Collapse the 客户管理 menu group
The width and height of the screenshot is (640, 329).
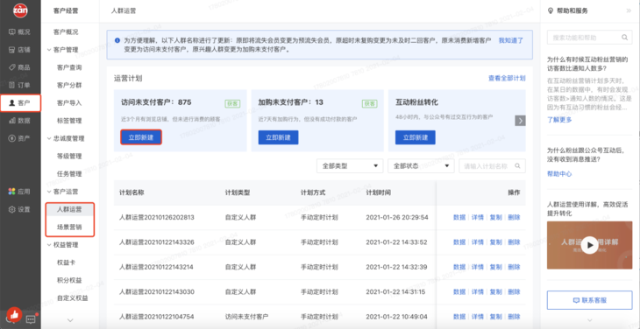click(49, 50)
